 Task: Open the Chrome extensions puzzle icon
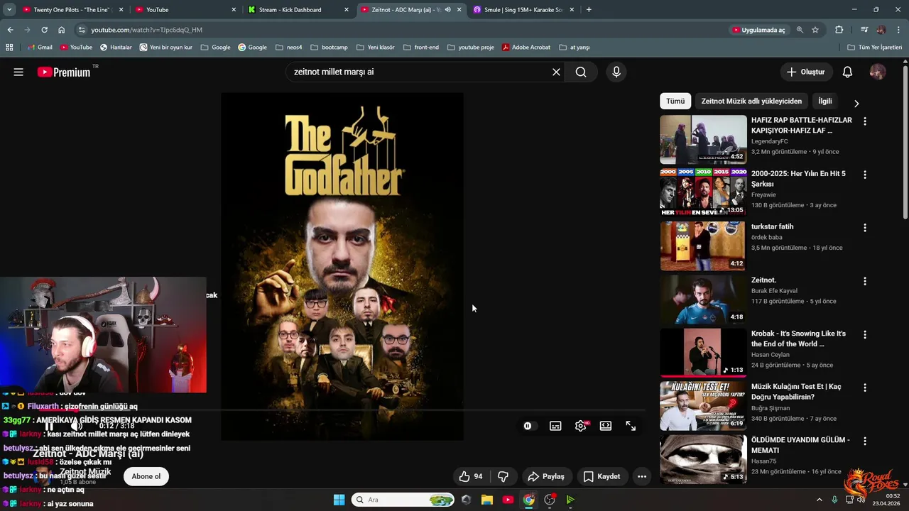839,30
